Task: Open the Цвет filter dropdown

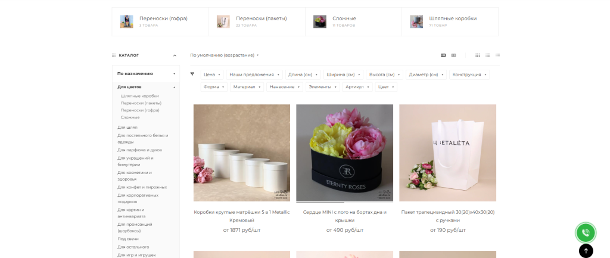Action: click(386, 87)
